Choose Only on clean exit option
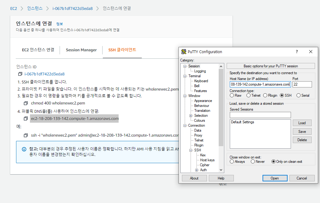 point(273,162)
